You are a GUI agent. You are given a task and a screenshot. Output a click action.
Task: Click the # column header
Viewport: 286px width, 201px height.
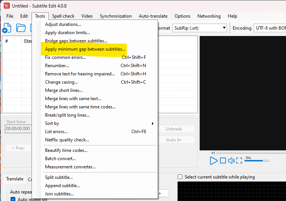tap(12, 41)
